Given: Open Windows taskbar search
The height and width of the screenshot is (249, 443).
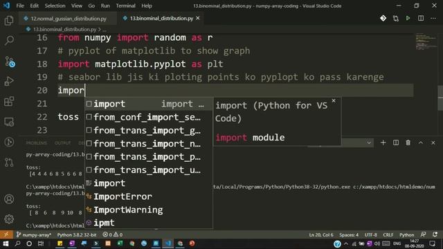Looking at the screenshot, I should [17, 243].
